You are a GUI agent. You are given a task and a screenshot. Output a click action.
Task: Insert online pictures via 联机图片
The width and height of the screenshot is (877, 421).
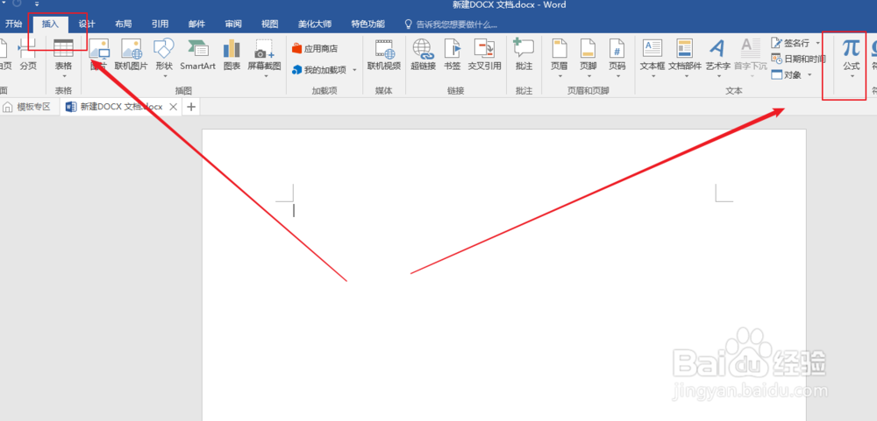click(131, 55)
